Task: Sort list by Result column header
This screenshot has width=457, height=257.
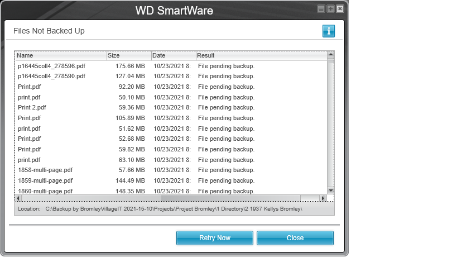Action: tap(262, 55)
